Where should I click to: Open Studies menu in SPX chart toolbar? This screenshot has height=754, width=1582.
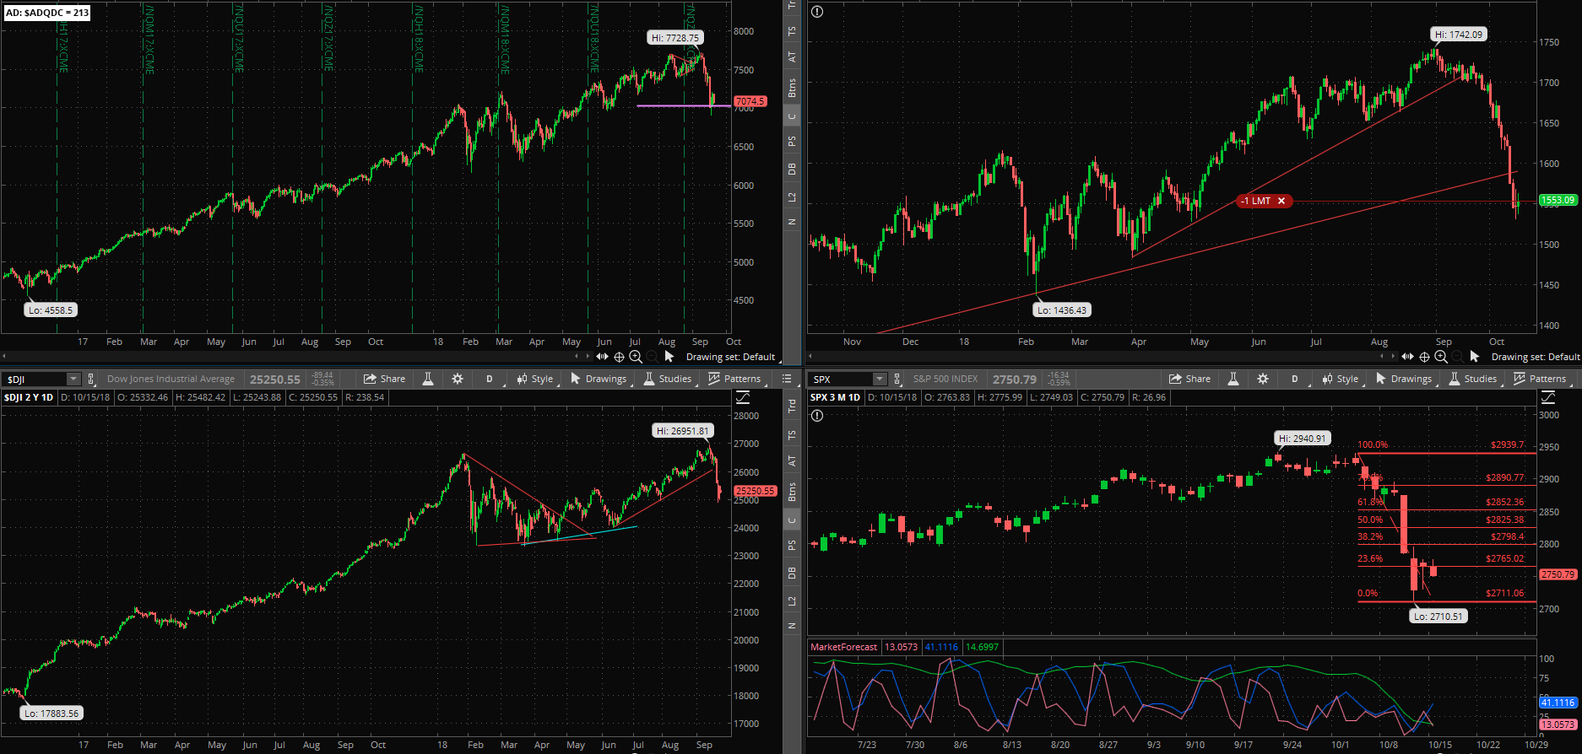pyautogui.click(x=1473, y=379)
